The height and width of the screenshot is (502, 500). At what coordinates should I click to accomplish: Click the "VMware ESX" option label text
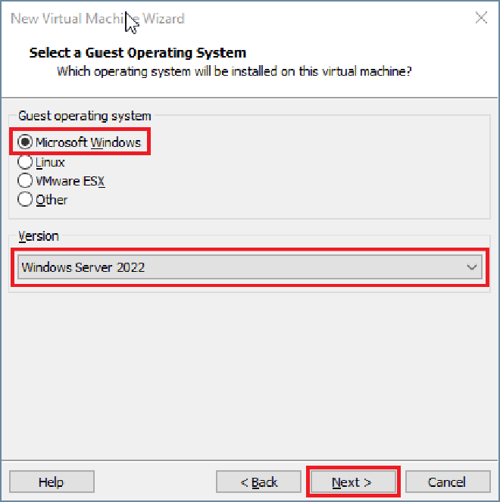tap(70, 181)
